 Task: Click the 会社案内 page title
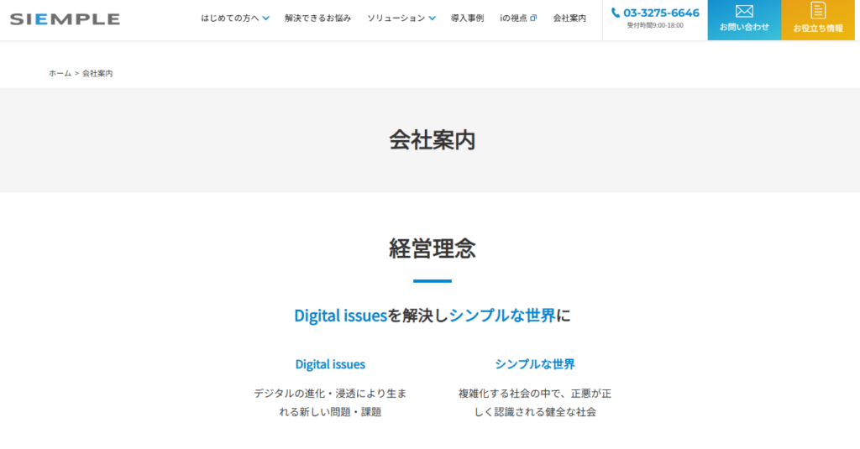click(x=433, y=140)
